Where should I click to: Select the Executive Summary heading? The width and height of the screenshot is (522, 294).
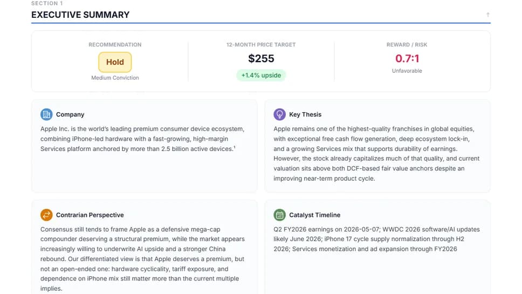pos(80,15)
